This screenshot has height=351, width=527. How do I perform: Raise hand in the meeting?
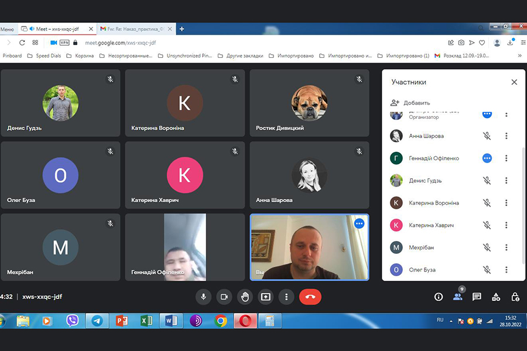[x=245, y=297]
